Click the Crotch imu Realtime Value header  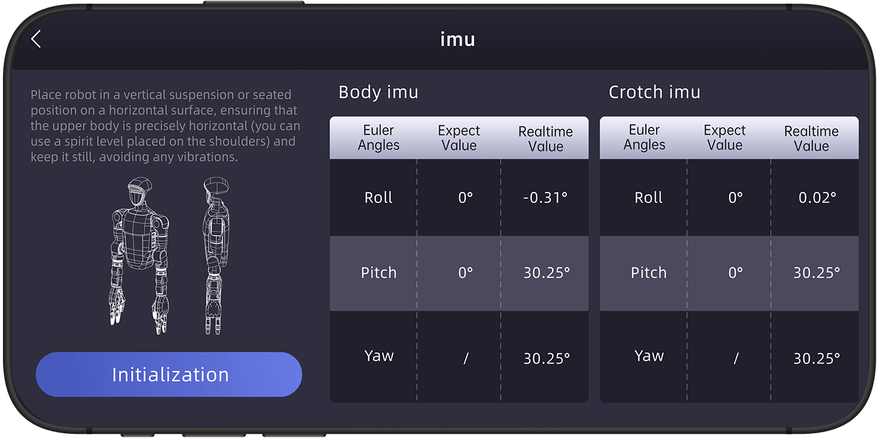pos(812,139)
